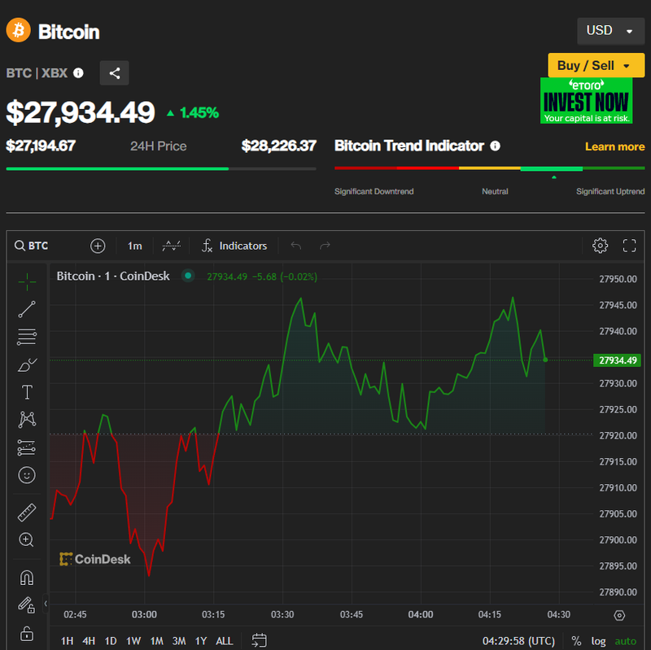Open the USD currency dropdown
The width and height of the screenshot is (651, 650).
tap(609, 31)
